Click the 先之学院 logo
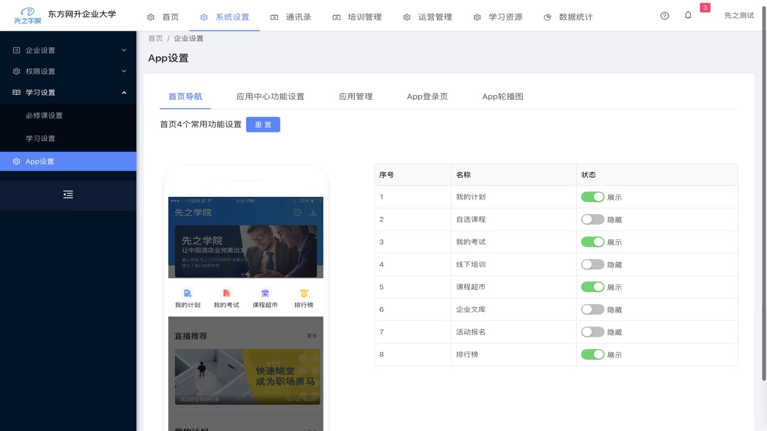The width and height of the screenshot is (767, 431). pyautogui.click(x=28, y=16)
